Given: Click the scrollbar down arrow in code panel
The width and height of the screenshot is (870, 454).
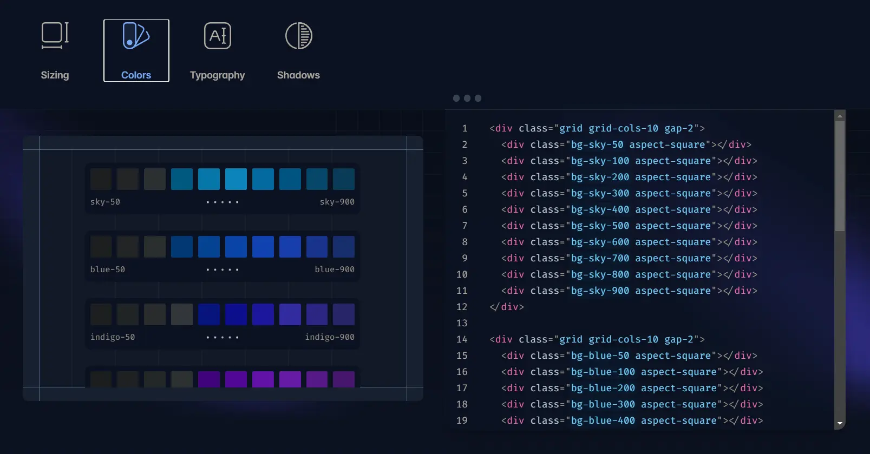Looking at the screenshot, I should tap(840, 424).
